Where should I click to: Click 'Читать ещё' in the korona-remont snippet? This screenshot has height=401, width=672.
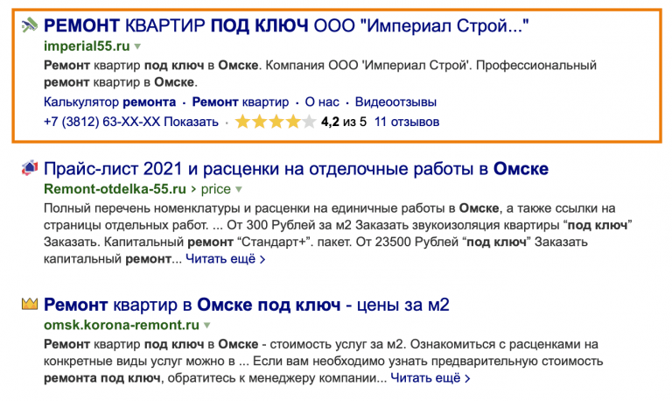click(430, 378)
